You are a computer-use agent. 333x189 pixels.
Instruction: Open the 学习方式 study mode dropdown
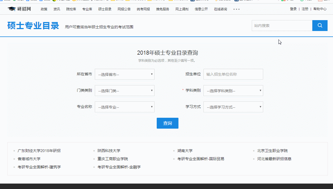(x=233, y=107)
